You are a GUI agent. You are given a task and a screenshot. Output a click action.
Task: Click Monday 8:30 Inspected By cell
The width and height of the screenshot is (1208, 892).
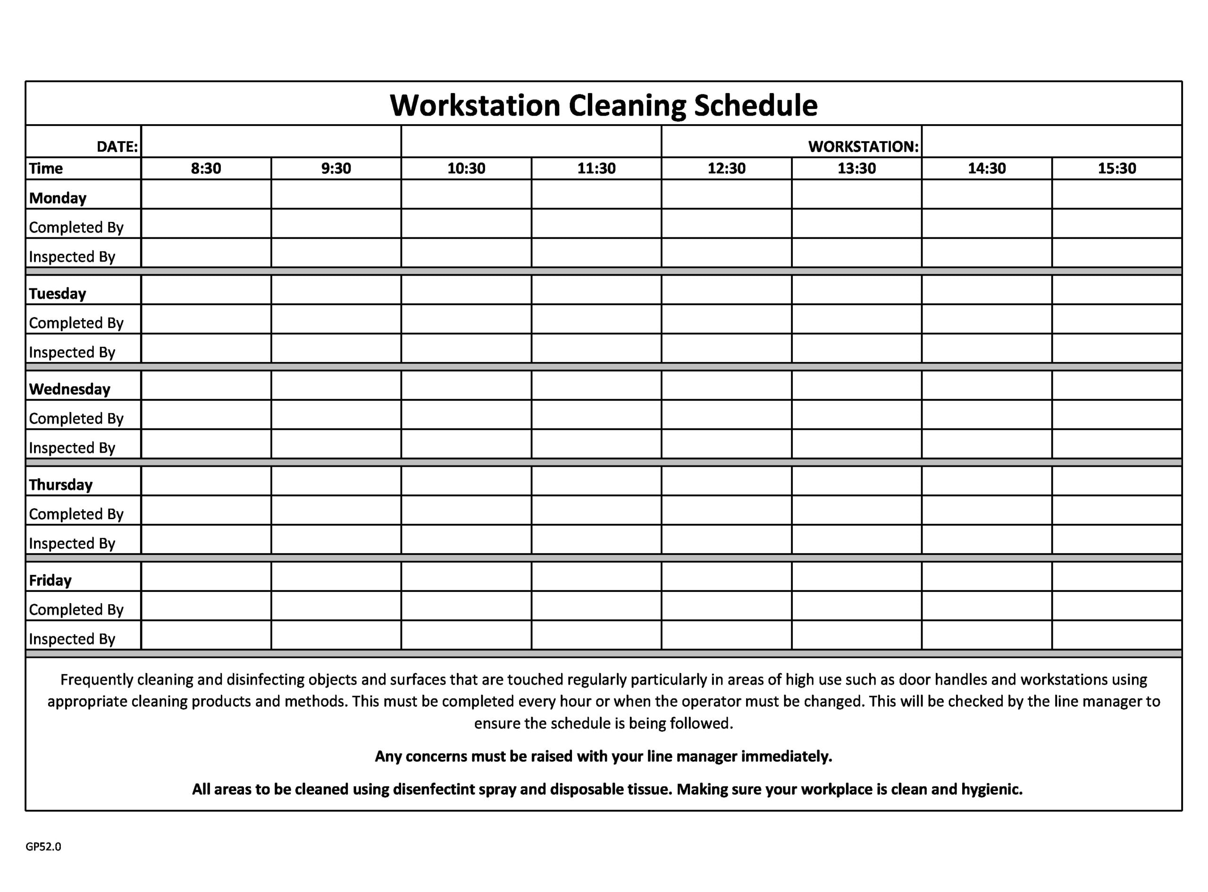click(204, 255)
